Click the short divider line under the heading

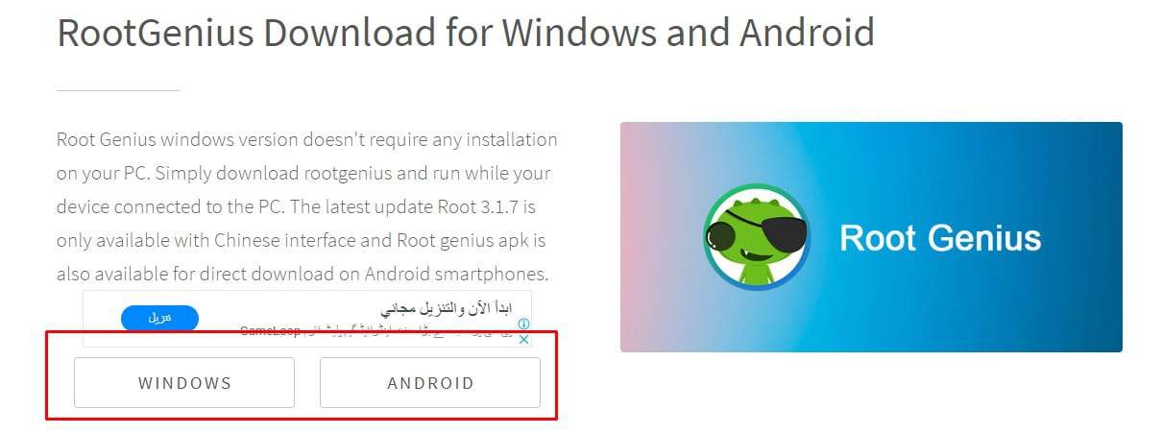tap(118, 90)
